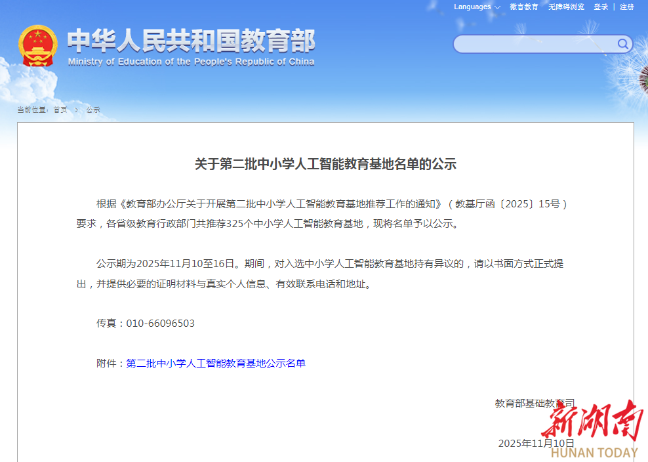Enable 无障碍浏览 accessibility browsing

[565, 7]
